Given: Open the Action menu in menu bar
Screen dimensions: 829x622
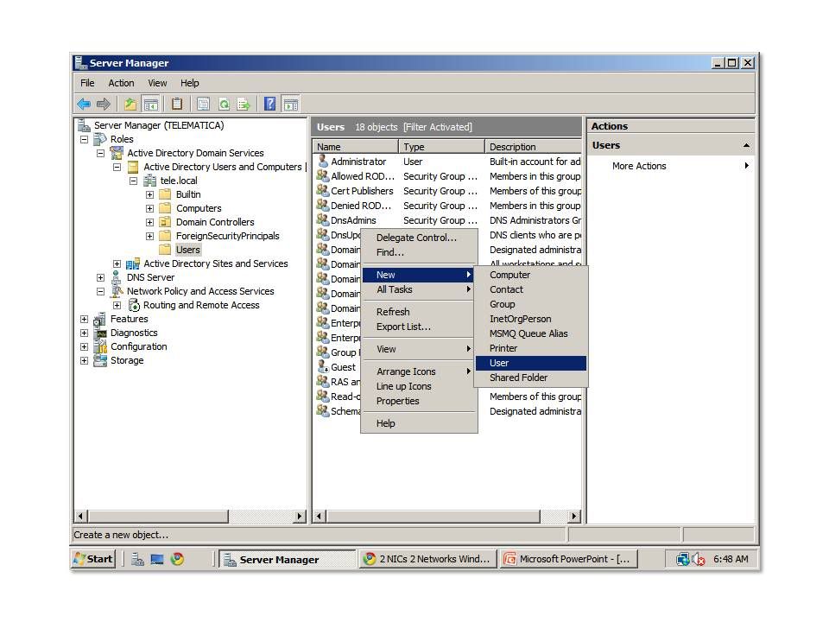Looking at the screenshot, I should coord(121,83).
